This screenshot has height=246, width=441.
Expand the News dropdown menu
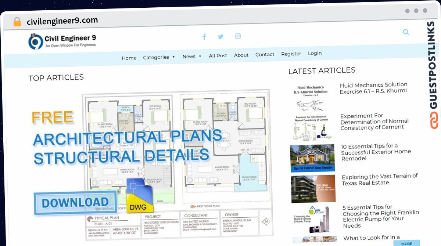click(x=192, y=56)
